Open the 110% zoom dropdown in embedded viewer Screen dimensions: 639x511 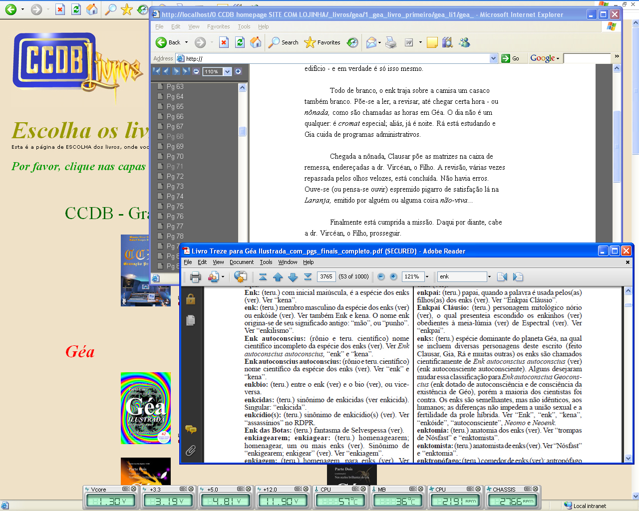coord(228,71)
